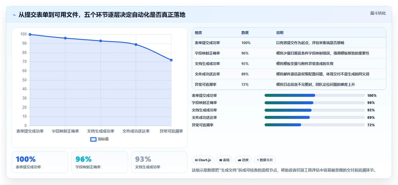398x185 pixels.
Task: Click the 异常可追溯率 progress bar
Action: coord(315,125)
